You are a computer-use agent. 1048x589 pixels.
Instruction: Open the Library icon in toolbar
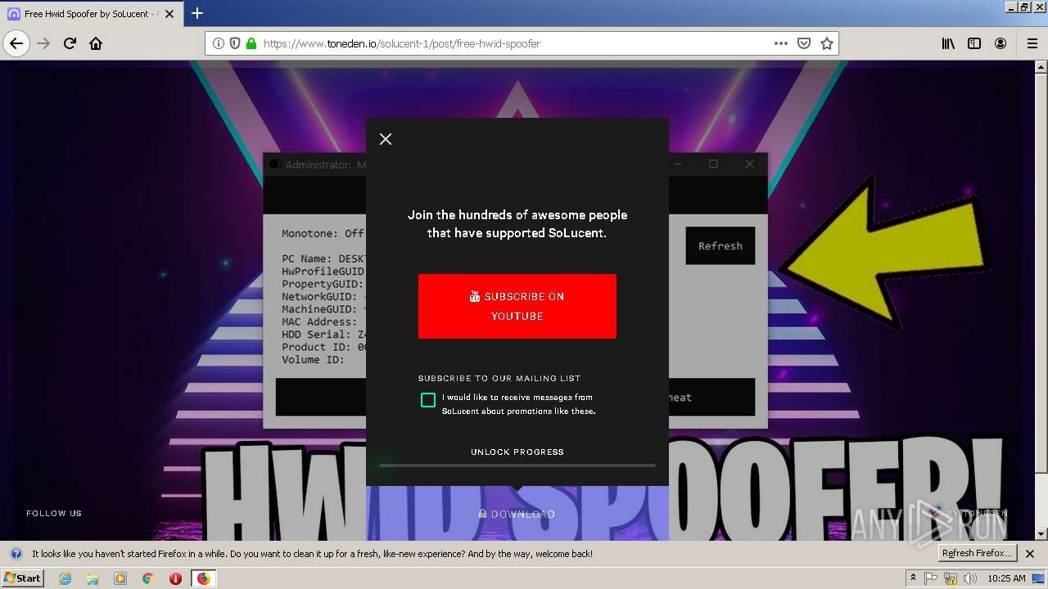pyautogui.click(x=948, y=43)
